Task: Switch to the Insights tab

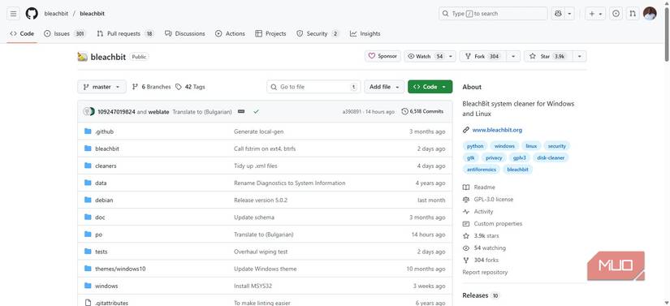Action: (x=365, y=34)
